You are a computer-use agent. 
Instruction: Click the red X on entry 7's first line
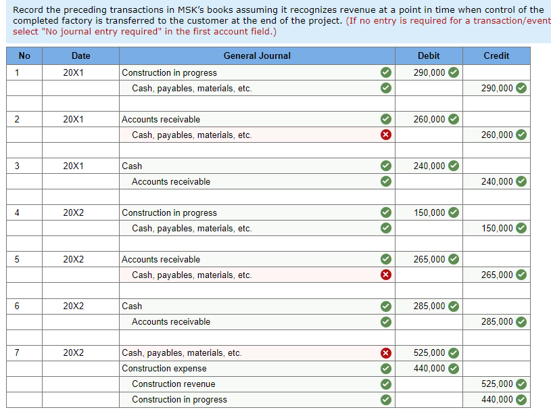[386, 352]
